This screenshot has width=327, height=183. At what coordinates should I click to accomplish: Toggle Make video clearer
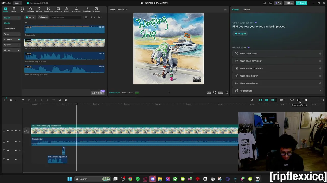point(320,83)
